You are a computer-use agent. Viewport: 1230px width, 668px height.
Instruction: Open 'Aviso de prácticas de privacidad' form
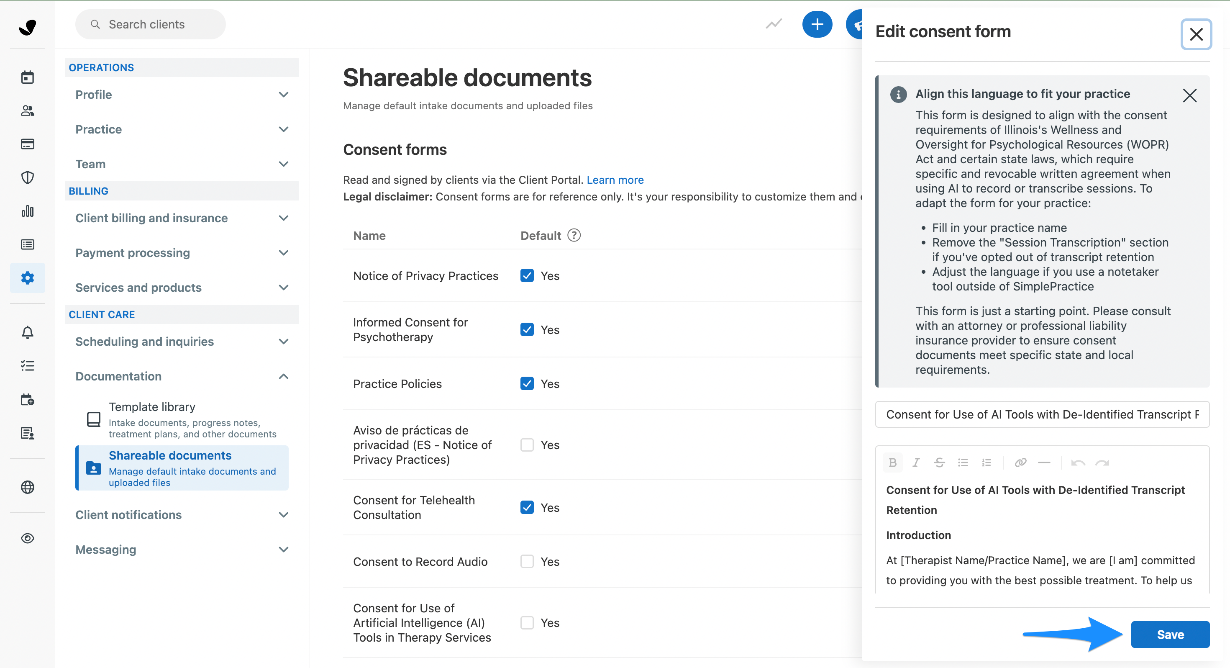point(422,445)
